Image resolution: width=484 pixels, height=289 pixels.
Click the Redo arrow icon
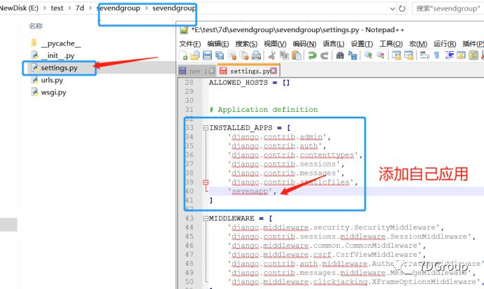(325, 55)
